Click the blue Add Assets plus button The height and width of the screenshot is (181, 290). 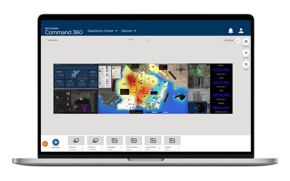coord(56,142)
